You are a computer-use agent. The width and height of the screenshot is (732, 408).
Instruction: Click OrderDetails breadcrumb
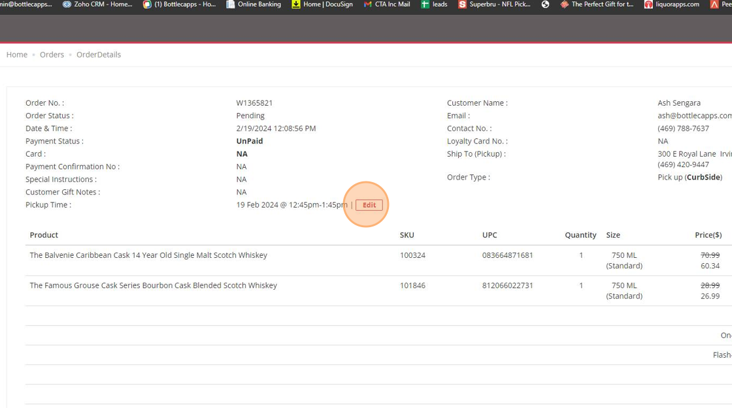(x=99, y=55)
